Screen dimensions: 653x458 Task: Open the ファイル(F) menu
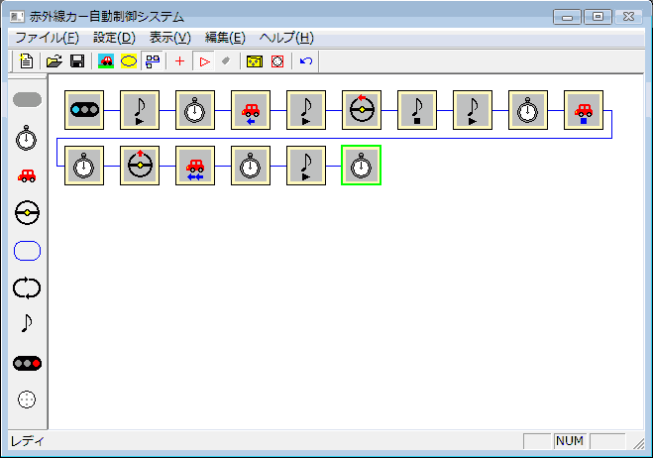click(47, 38)
